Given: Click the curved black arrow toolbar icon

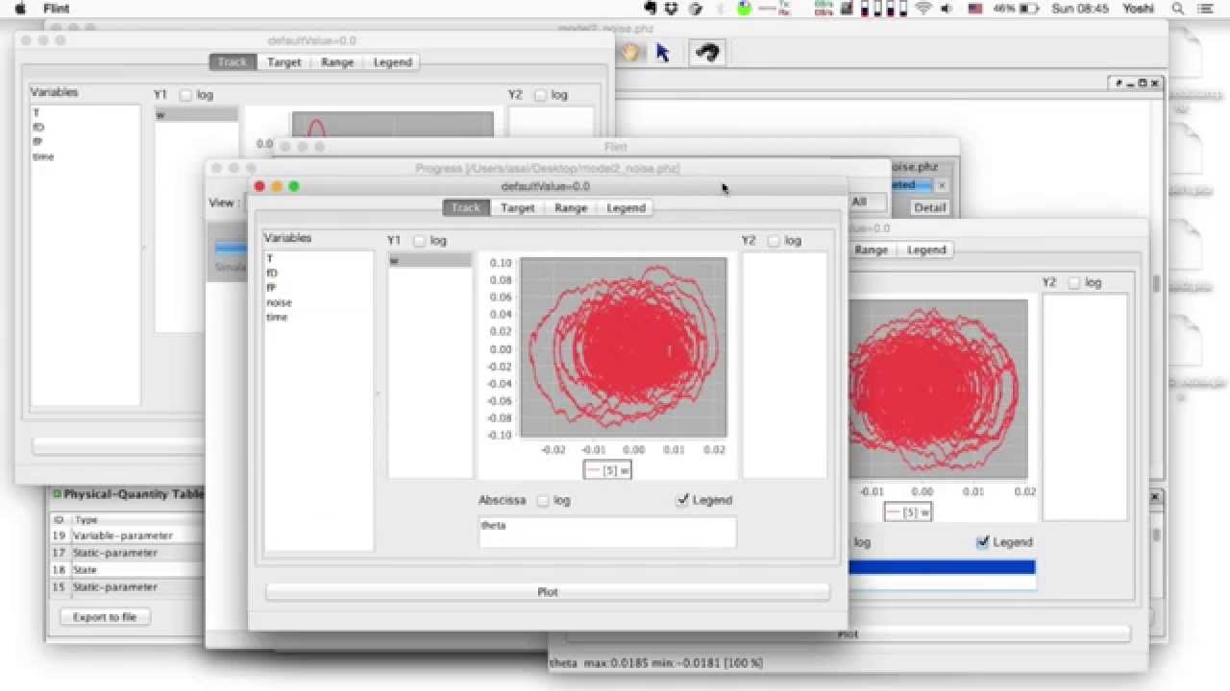Looking at the screenshot, I should click(707, 53).
